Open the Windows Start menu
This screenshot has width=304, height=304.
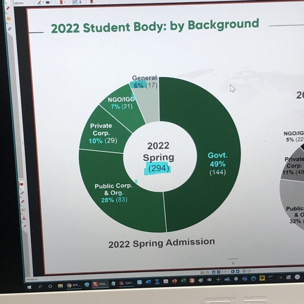point(29,287)
